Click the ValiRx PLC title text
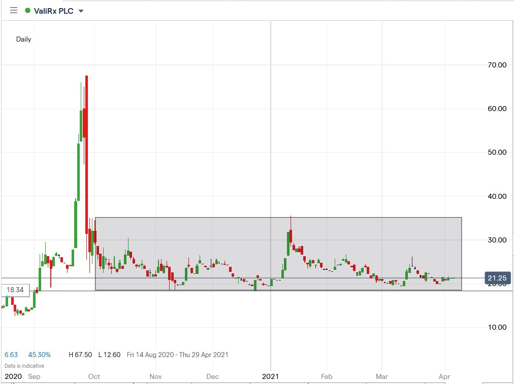 pyautogui.click(x=53, y=10)
